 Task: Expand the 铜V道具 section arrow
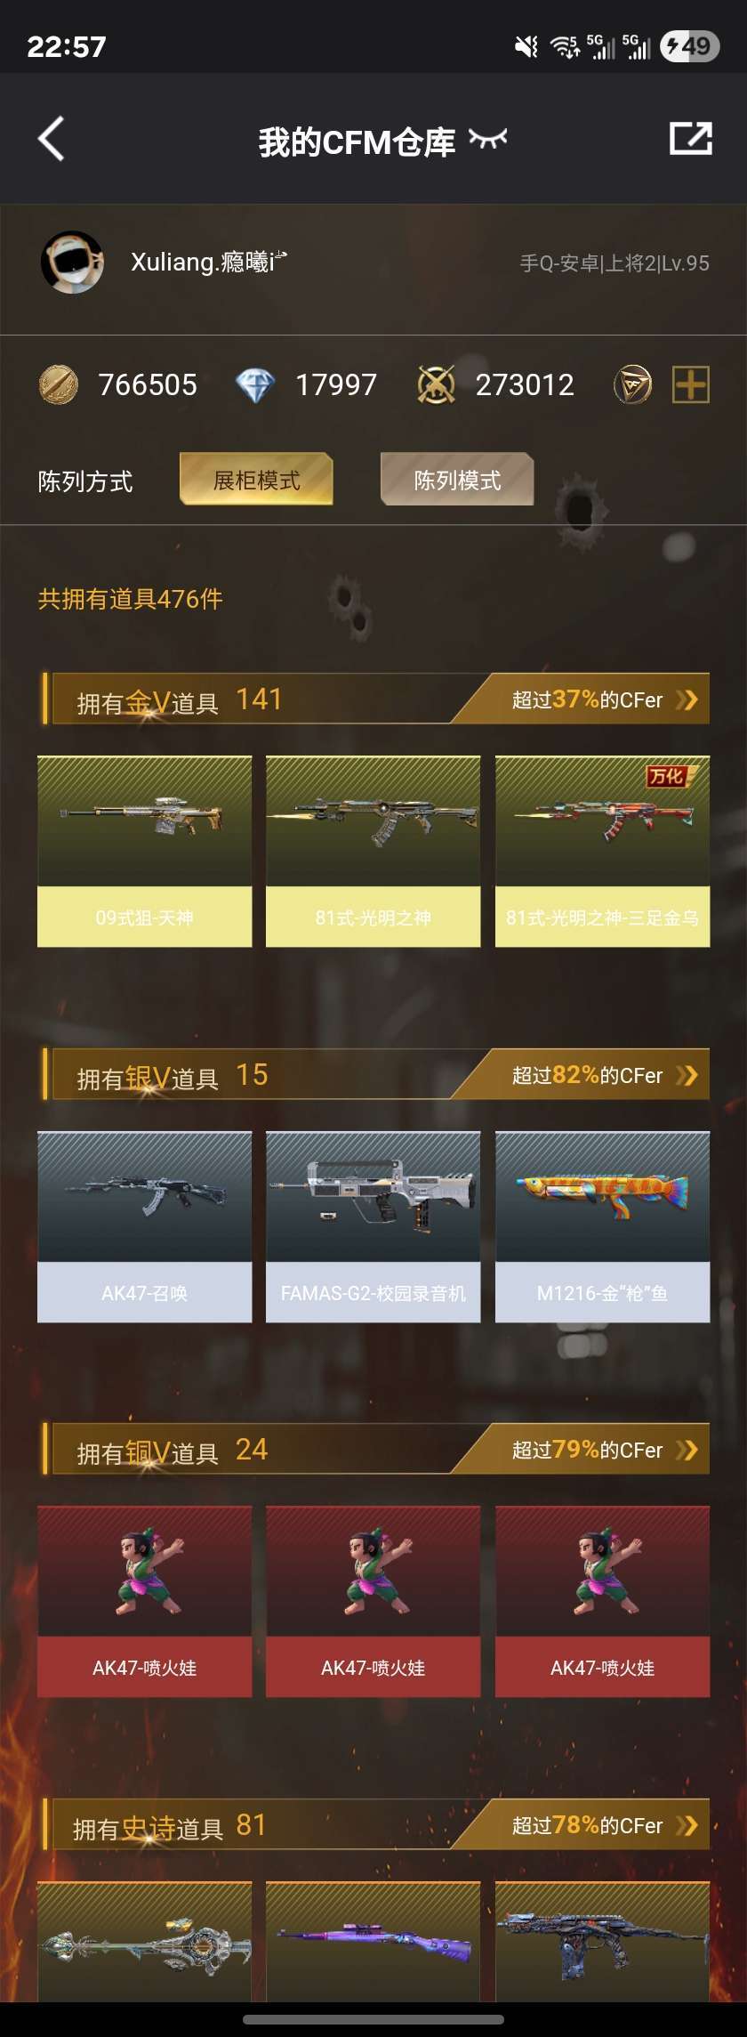[686, 1451]
